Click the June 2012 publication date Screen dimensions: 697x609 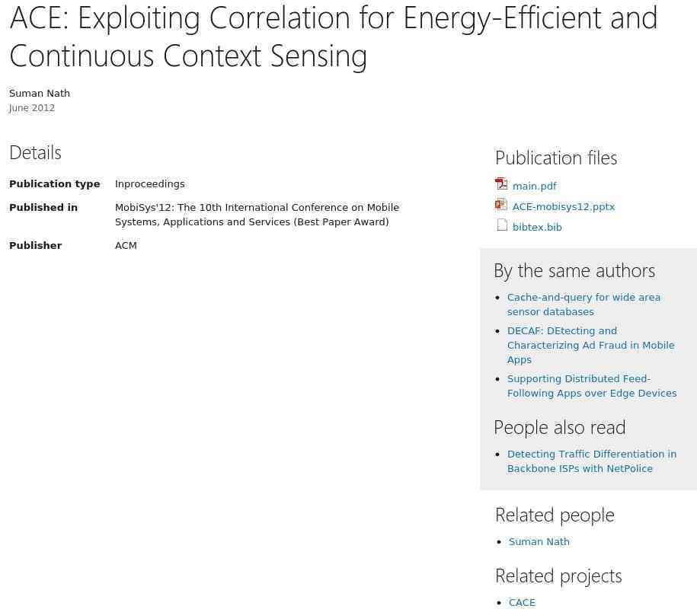click(32, 108)
